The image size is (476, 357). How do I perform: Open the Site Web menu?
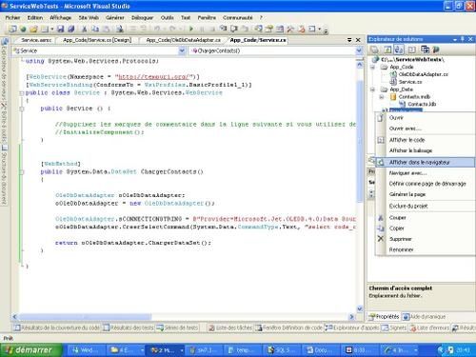point(89,18)
